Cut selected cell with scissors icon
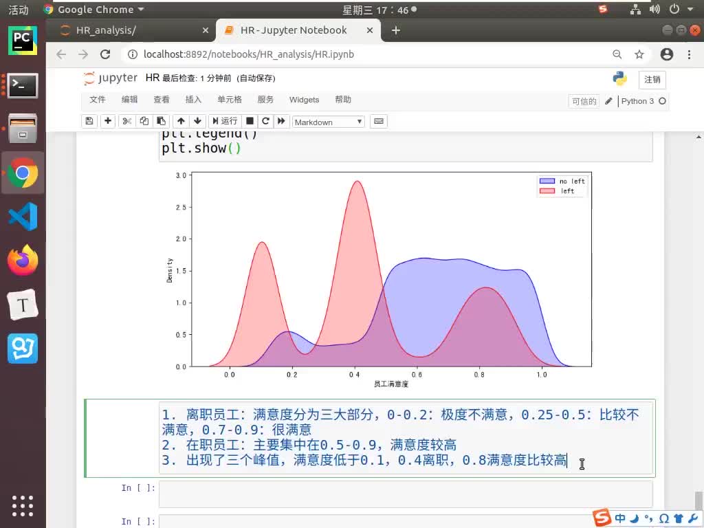 point(127,121)
